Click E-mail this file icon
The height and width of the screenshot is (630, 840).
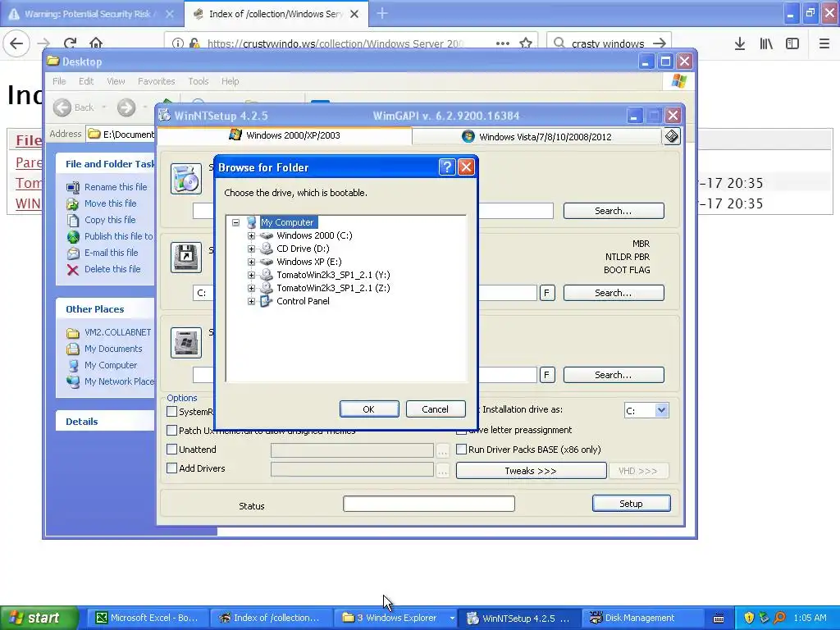coord(73,253)
